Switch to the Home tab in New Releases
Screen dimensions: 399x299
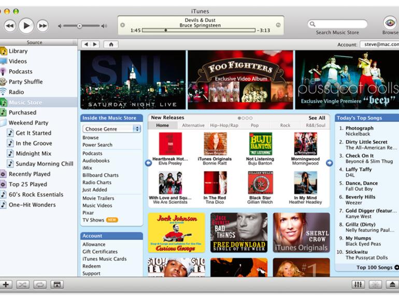click(x=162, y=125)
